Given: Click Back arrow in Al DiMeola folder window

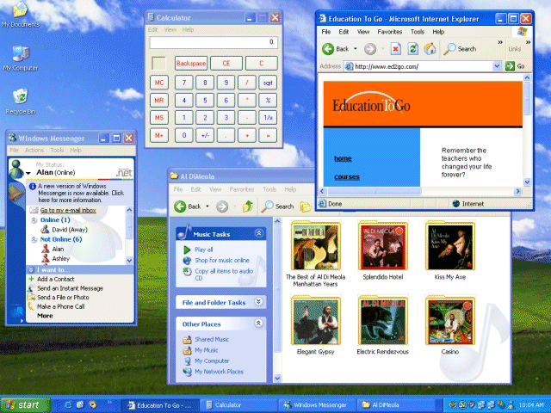Looking at the screenshot, I should pyautogui.click(x=180, y=206).
